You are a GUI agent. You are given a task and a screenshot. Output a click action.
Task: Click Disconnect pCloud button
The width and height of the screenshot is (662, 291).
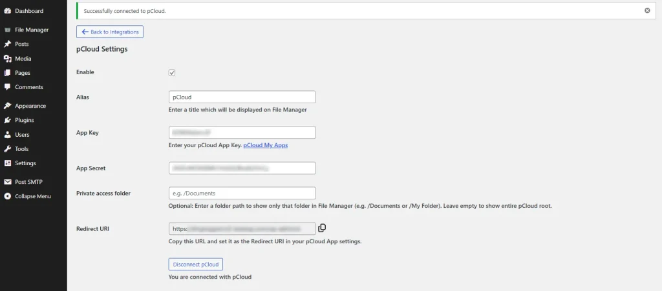click(195, 265)
